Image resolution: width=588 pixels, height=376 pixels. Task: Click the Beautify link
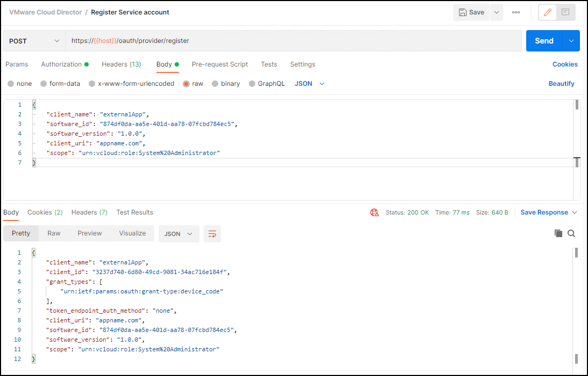561,84
